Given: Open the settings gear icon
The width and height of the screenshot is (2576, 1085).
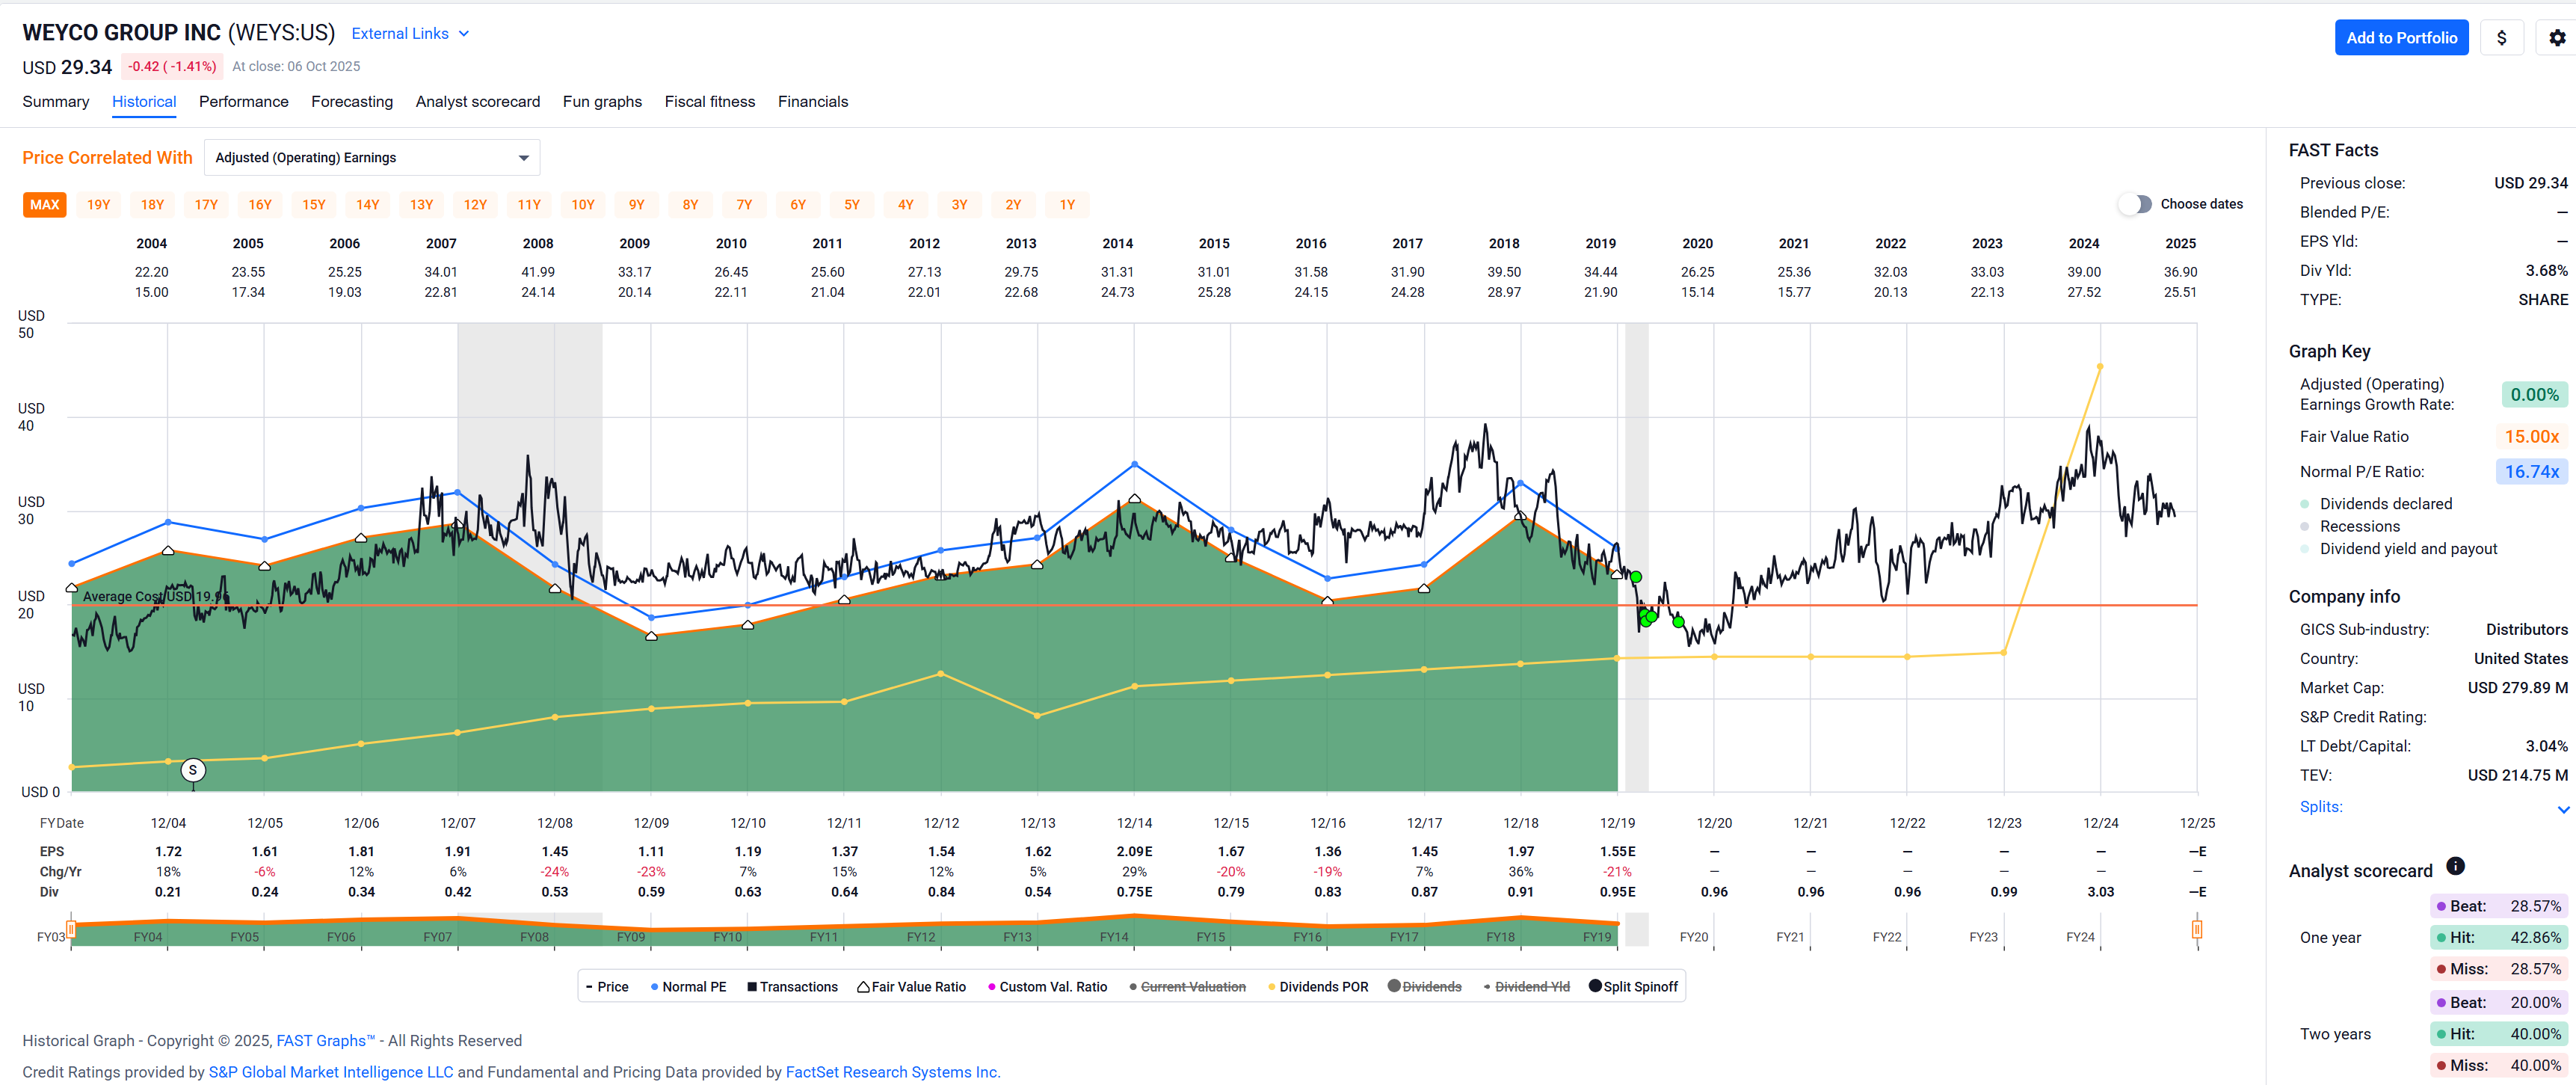Looking at the screenshot, I should [x=2556, y=38].
